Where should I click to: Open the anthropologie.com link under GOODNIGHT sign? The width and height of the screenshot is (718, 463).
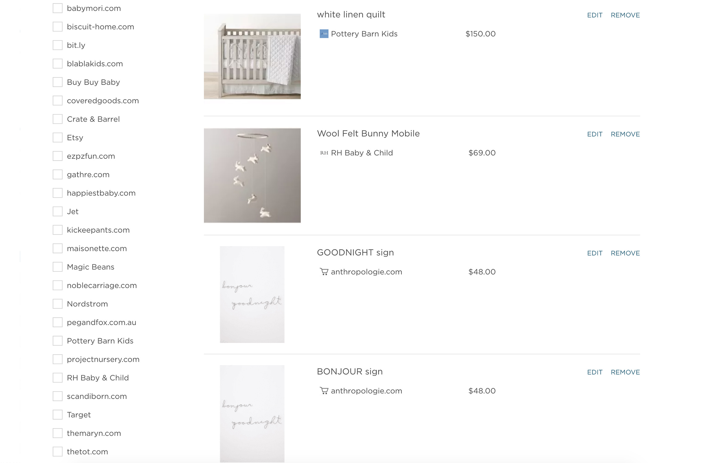366,272
